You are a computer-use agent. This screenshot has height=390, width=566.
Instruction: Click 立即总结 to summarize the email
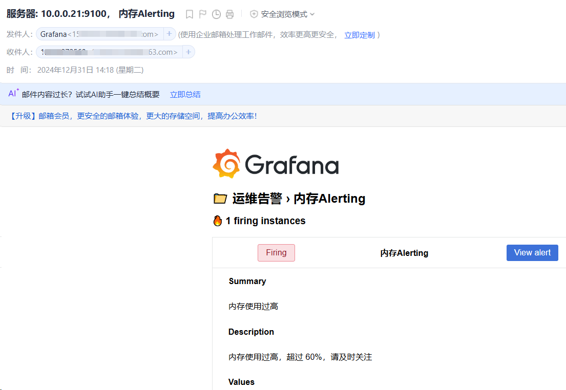click(185, 95)
